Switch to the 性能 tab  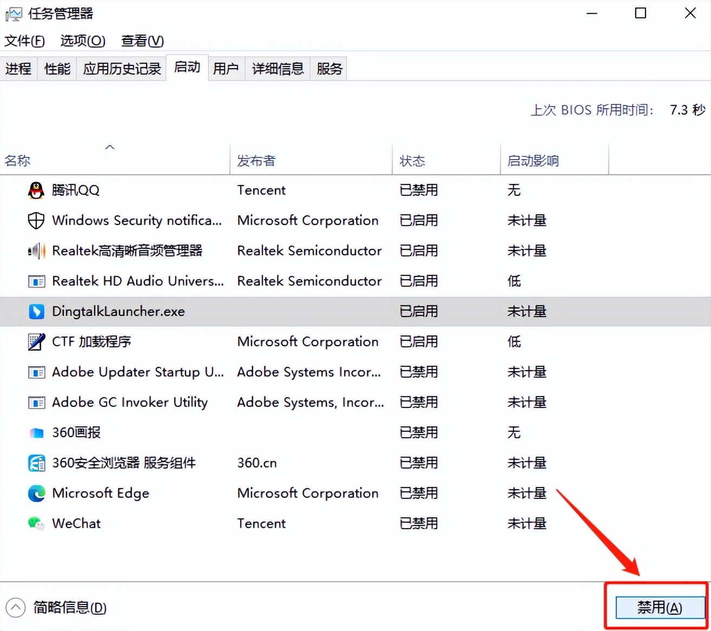(x=56, y=68)
